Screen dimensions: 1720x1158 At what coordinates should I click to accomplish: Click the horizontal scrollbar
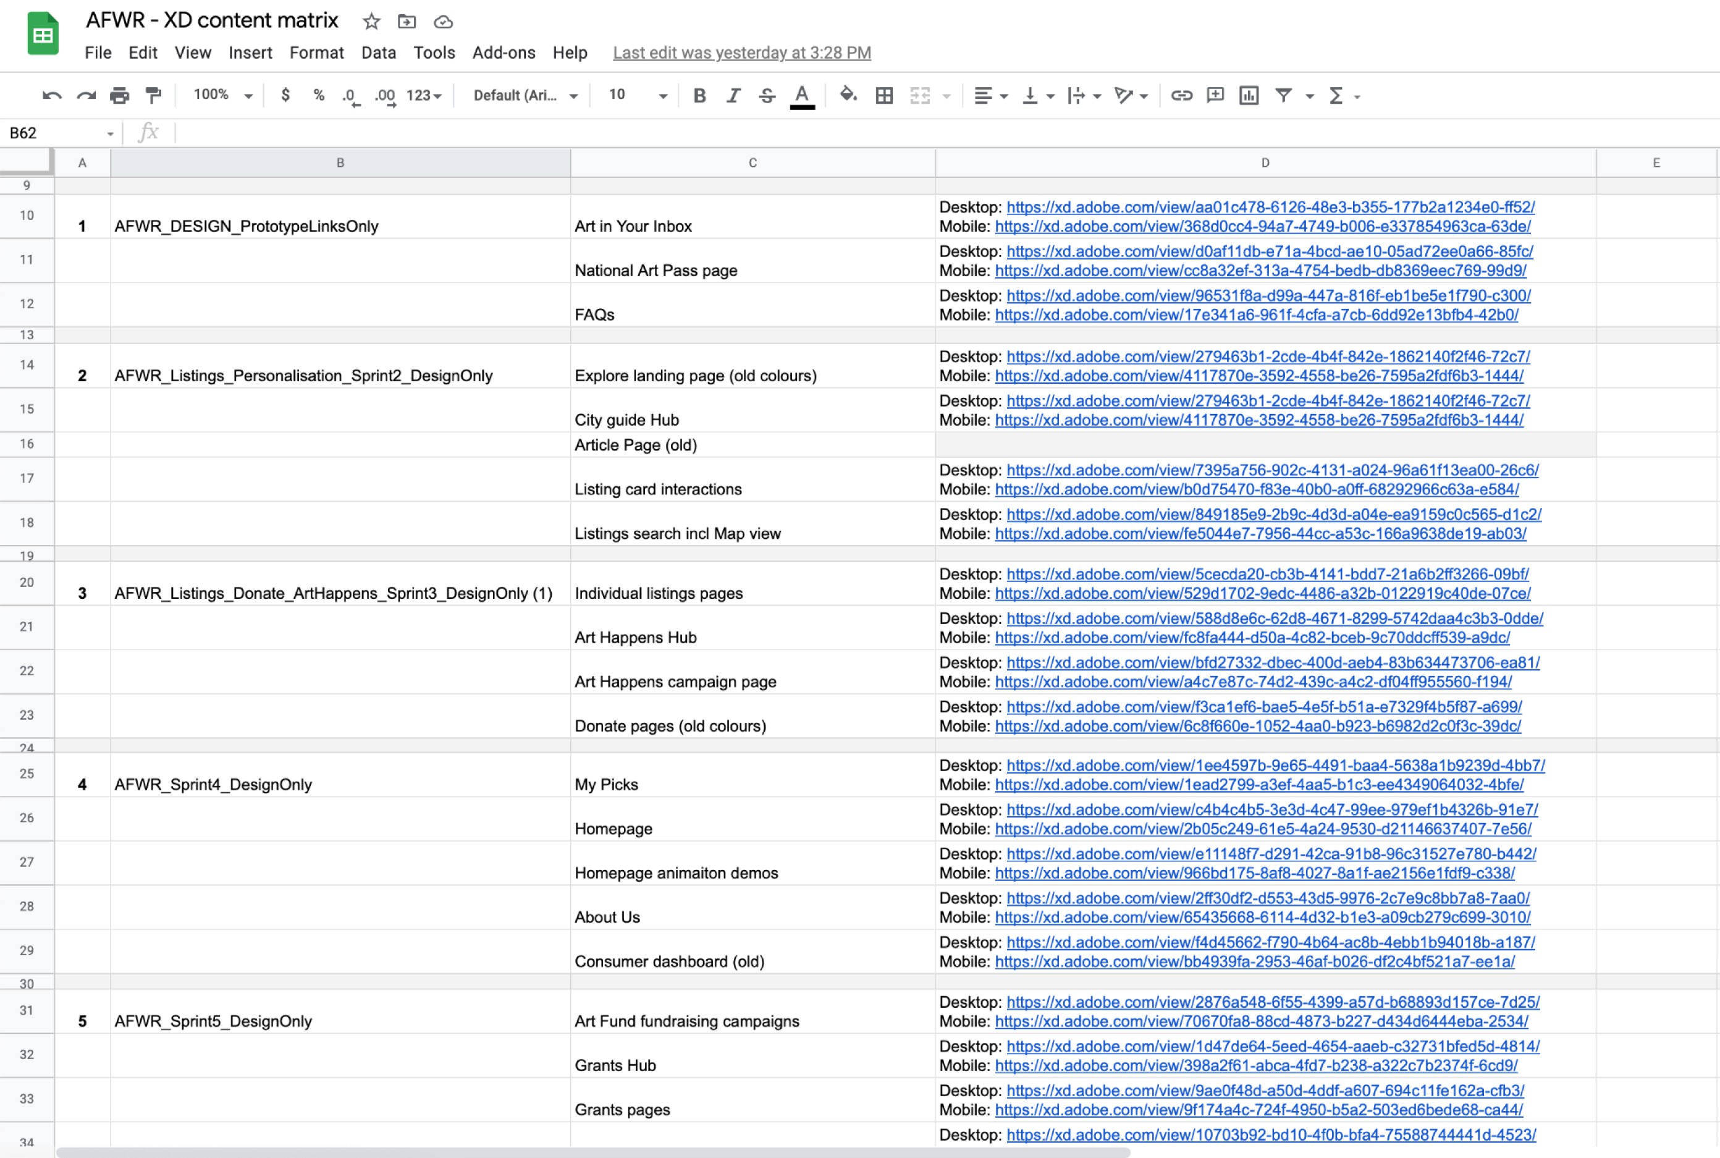pos(592,1152)
